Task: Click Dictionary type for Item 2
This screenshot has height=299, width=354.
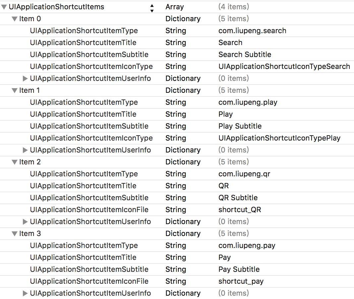Action: click(183, 162)
